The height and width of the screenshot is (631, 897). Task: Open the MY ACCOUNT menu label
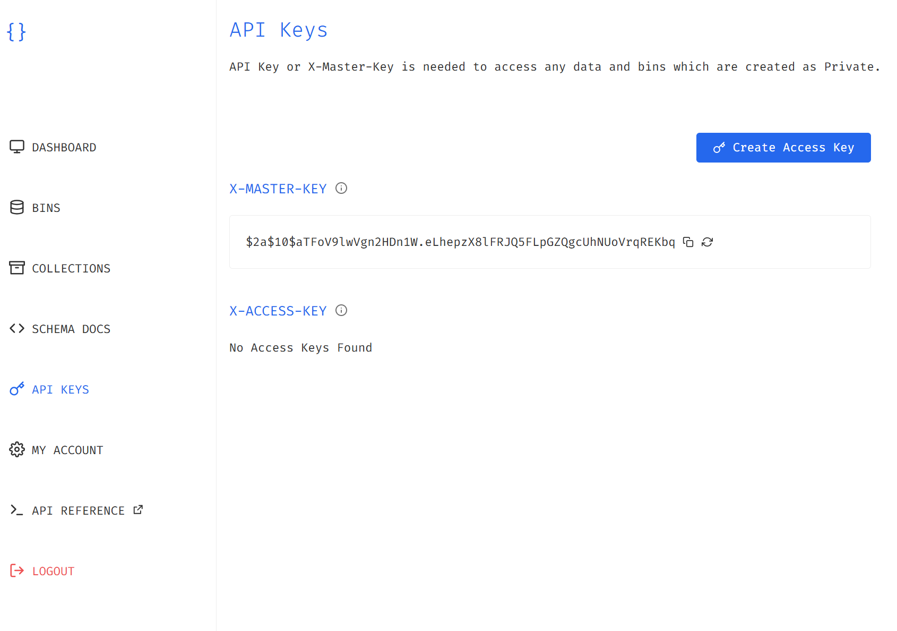[67, 450]
